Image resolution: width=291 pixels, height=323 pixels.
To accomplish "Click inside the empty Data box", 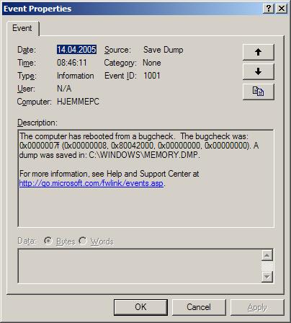I will click(x=140, y=266).
